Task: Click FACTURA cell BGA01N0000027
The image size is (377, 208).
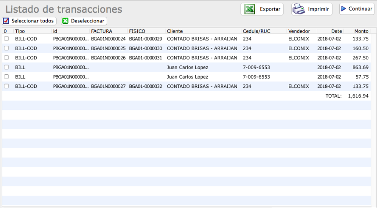Action: [108, 86]
